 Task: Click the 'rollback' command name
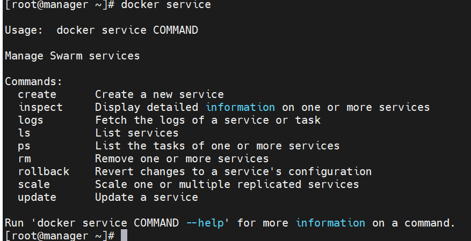(x=44, y=171)
